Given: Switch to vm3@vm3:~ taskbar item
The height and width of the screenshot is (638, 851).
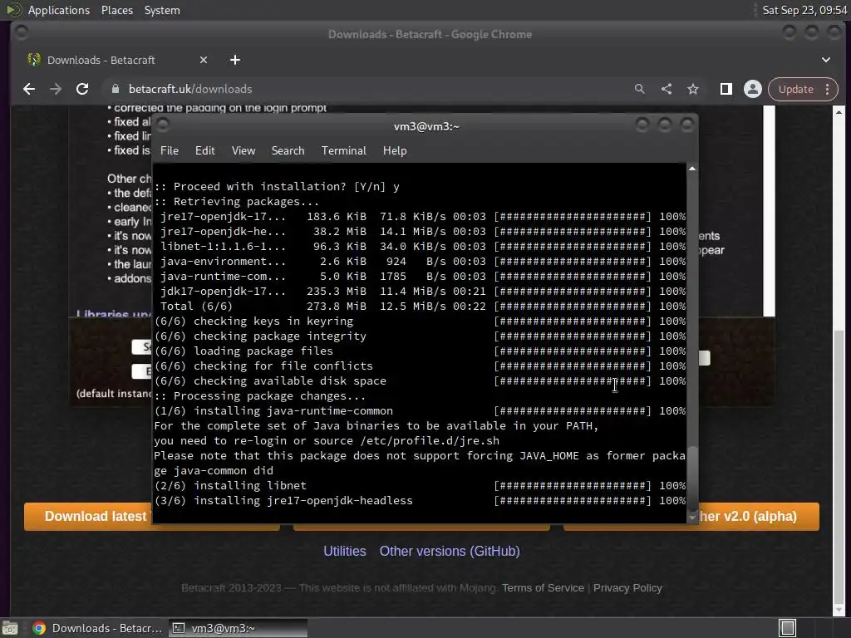Looking at the screenshot, I should pyautogui.click(x=238, y=628).
